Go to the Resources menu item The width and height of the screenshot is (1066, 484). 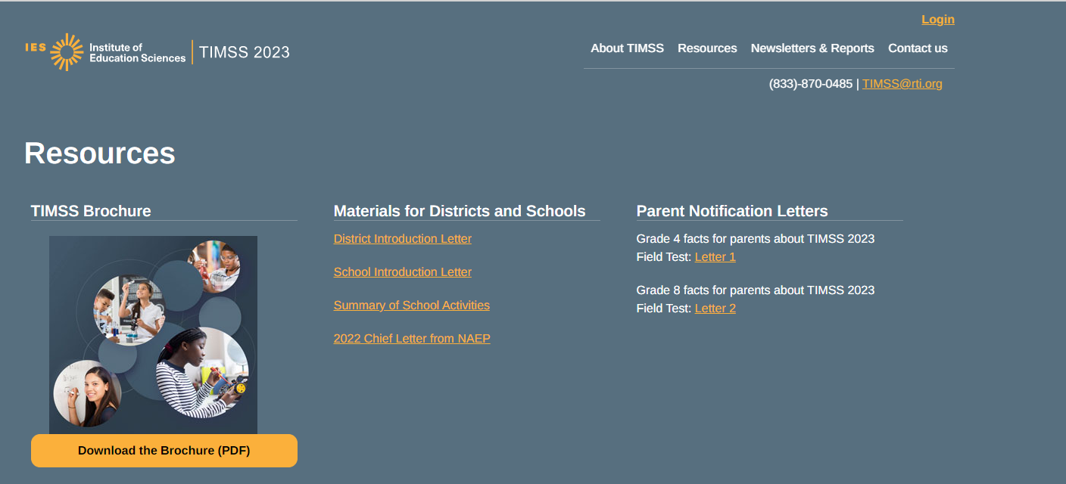coord(707,48)
